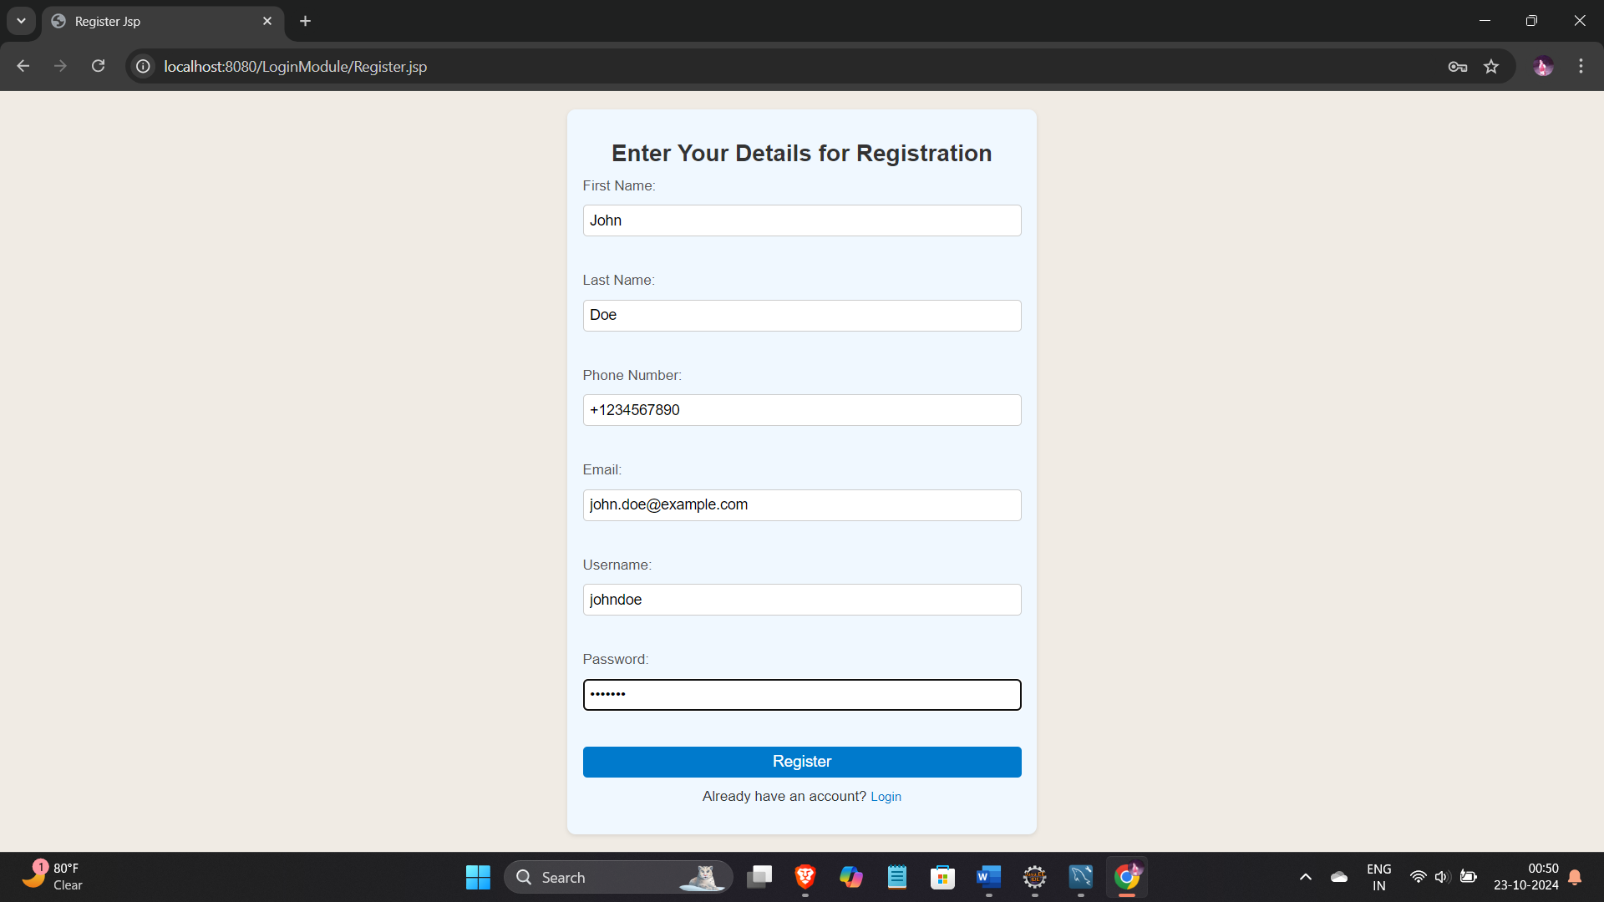This screenshot has width=1604, height=902.
Task: Focus the First Name field
Action: 802,220
